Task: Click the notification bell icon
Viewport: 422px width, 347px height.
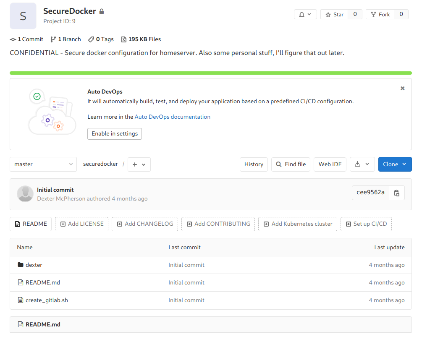Action: click(x=301, y=15)
